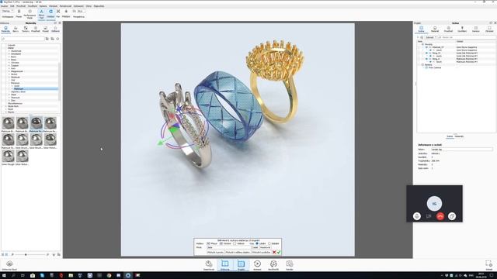
Task: Switch to the Kamera project tab
Action: (x=476, y=29)
